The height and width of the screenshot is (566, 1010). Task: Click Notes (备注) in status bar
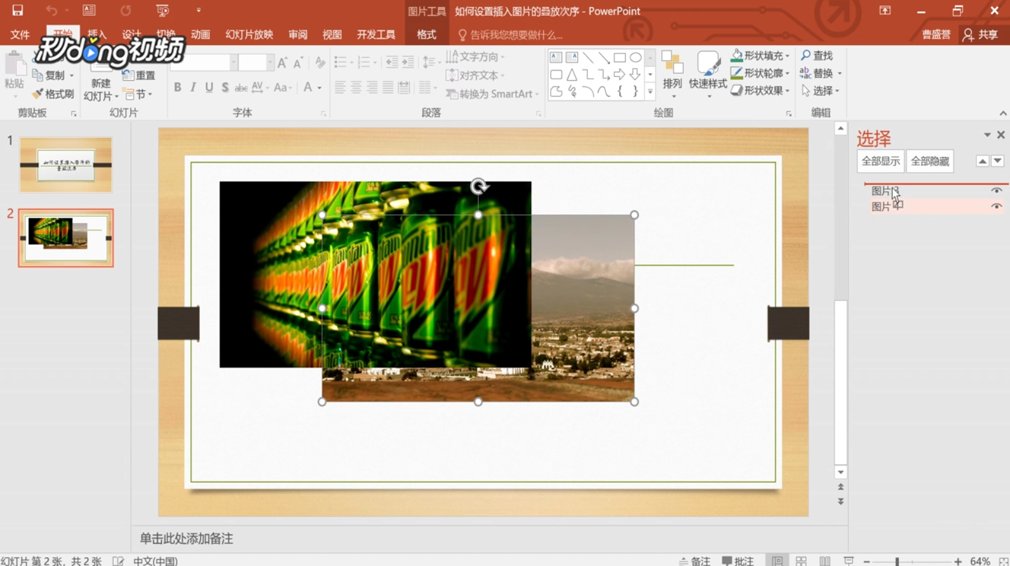tap(694, 561)
